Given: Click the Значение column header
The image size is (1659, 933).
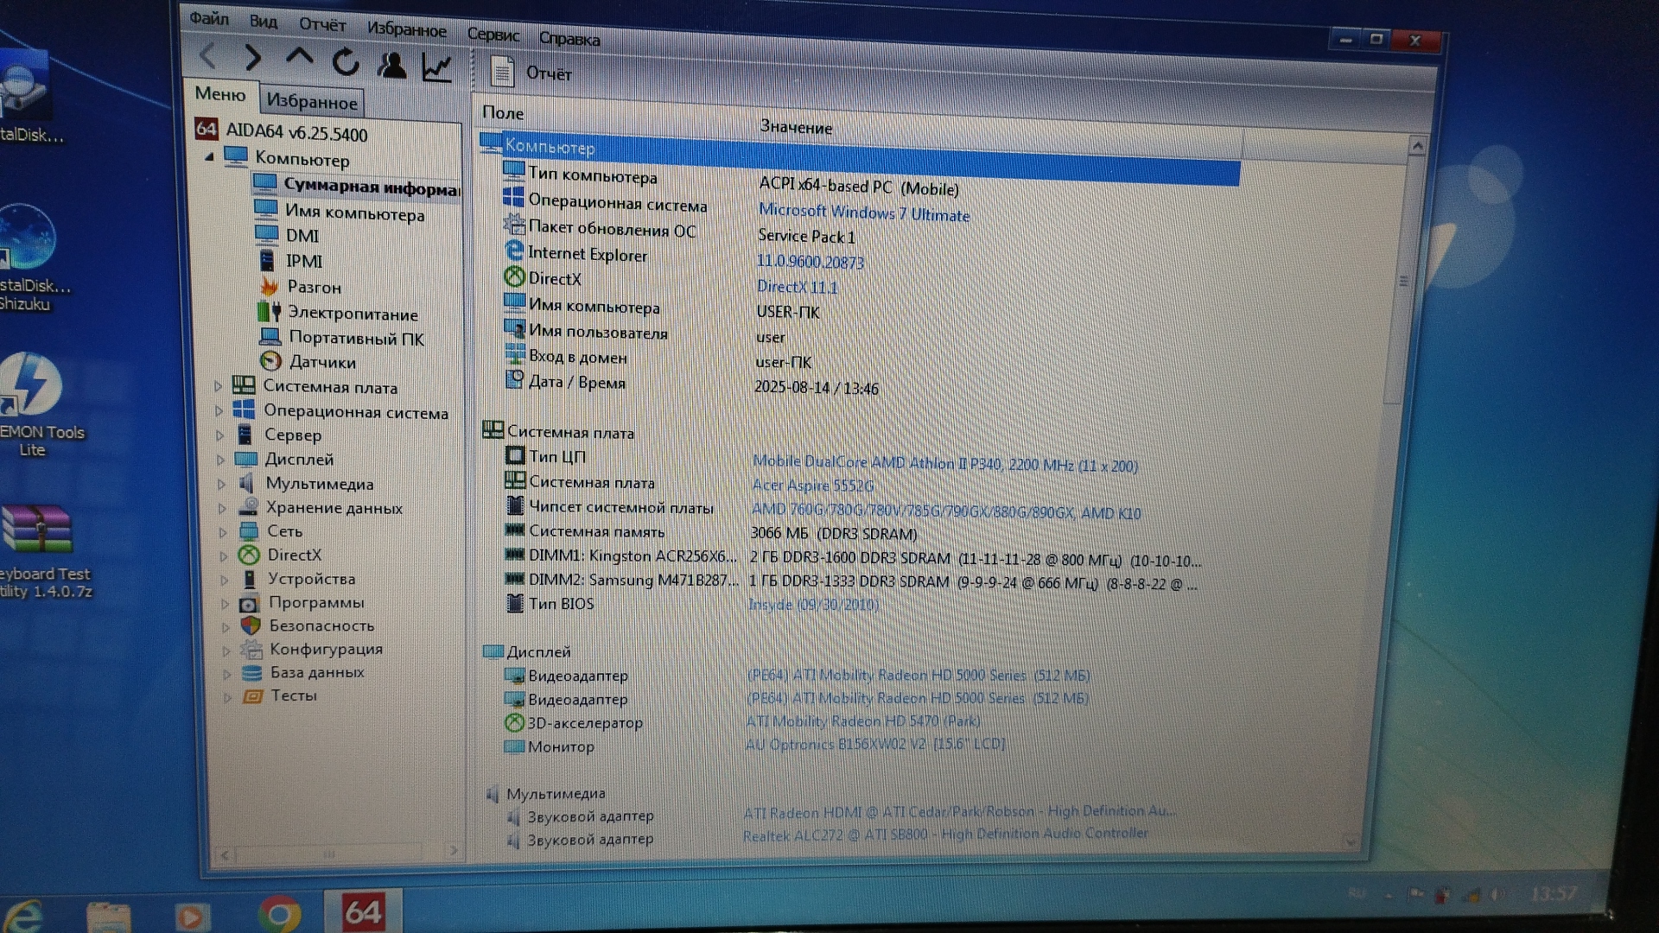Looking at the screenshot, I should point(796,128).
